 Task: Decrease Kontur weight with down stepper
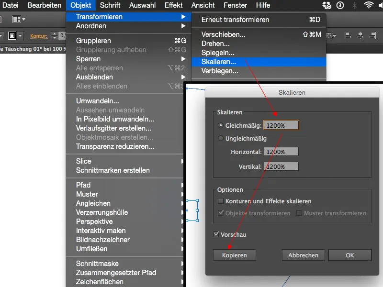point(55,38)
